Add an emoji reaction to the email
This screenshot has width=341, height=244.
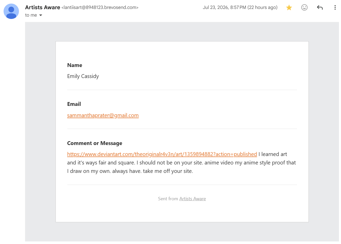(x=304, y=7)
